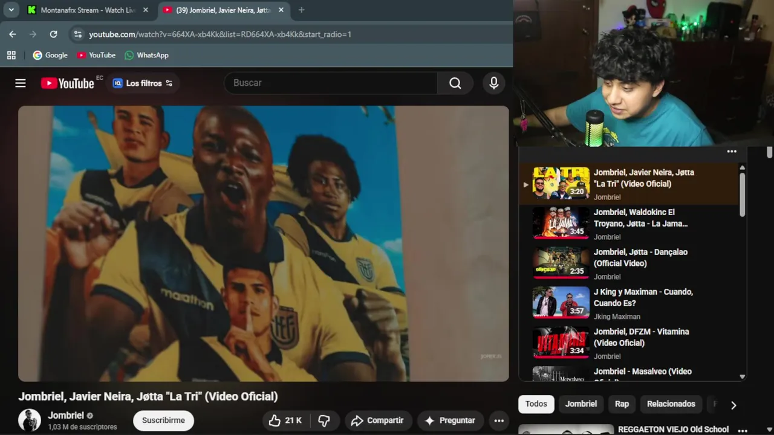The height and width of the screenshot is (435, 774).
Task: Click the Jombriel channel avatar
Action: [x=30, y=420]
